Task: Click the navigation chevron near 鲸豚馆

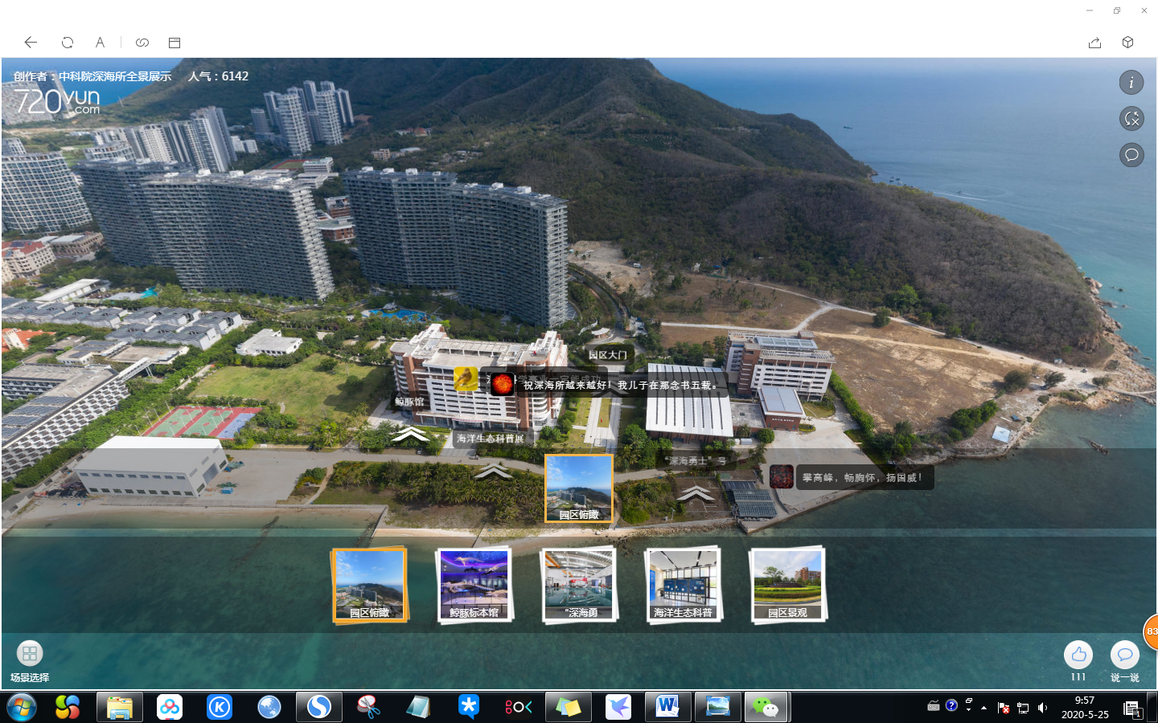Action: pyautogui.click(x=410, y=435)
